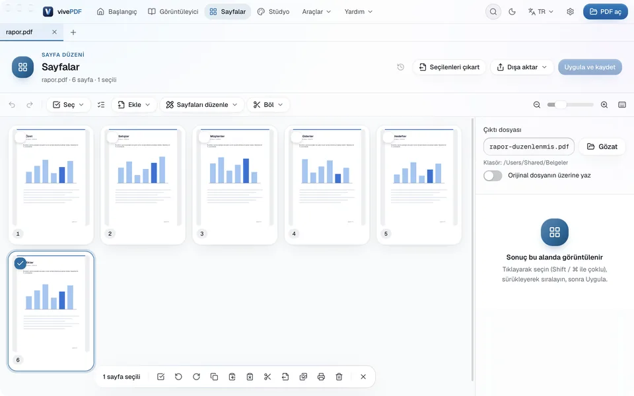Check the selection box on page 3
Image resolution: width=634 pixels, height=396 pixels.
pos(204,137)
